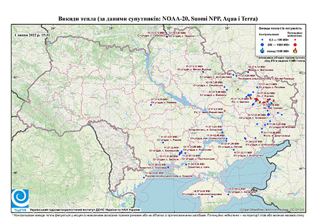This screenshot has width=316, height=224.
Task: Click the map title Викиди тепла
Action: 158,19
